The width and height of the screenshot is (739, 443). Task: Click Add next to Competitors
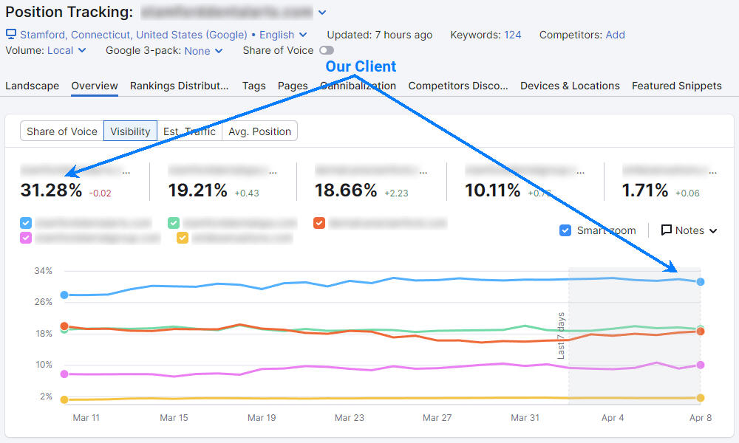[616, 34]
